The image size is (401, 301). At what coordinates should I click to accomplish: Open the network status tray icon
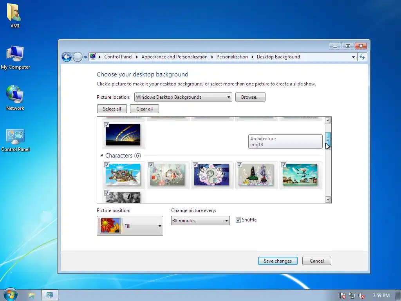point(352,296)
